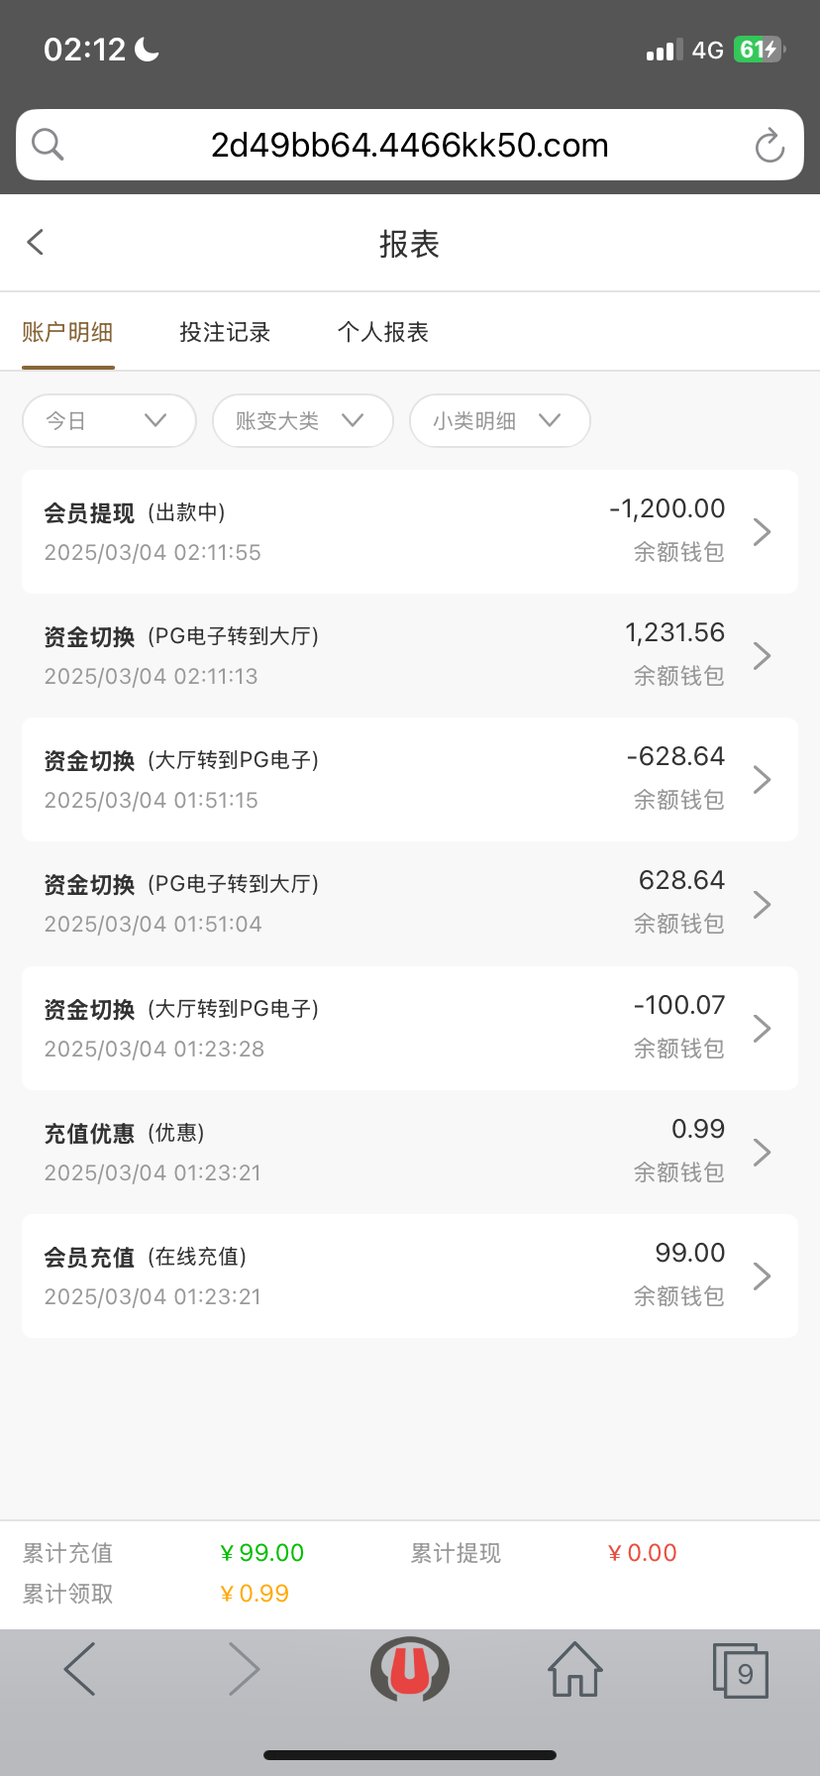The height and width of the screenshot is (1776, 820).
Task: Tap the bottom browser forward arrow
Action: click(x=244, y=1670)
